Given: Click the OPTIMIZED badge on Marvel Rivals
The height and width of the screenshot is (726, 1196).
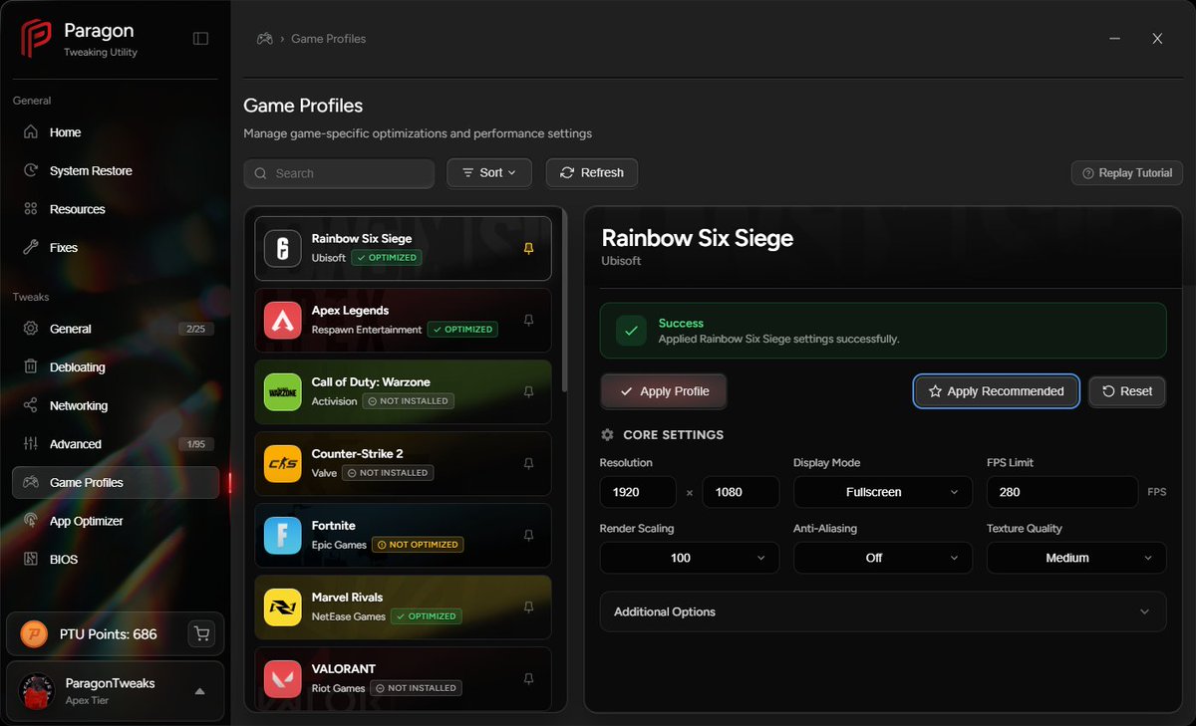Looking at the screenshot, I should (x=427, y=616).
